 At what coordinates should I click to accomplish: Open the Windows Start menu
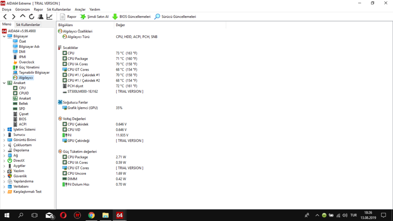(x=7, y=215)
